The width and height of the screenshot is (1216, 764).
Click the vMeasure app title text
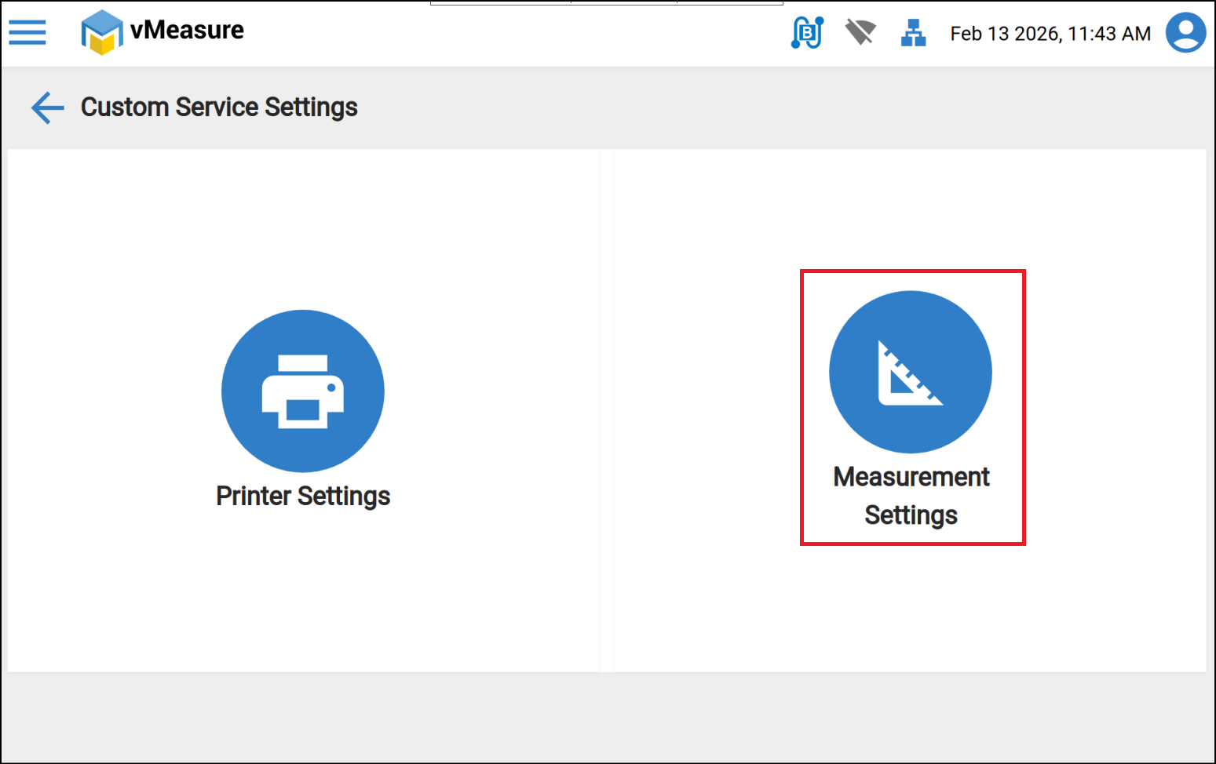point(187,30)
